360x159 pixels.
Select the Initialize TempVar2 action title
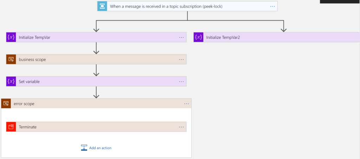(x=223, y=37)
